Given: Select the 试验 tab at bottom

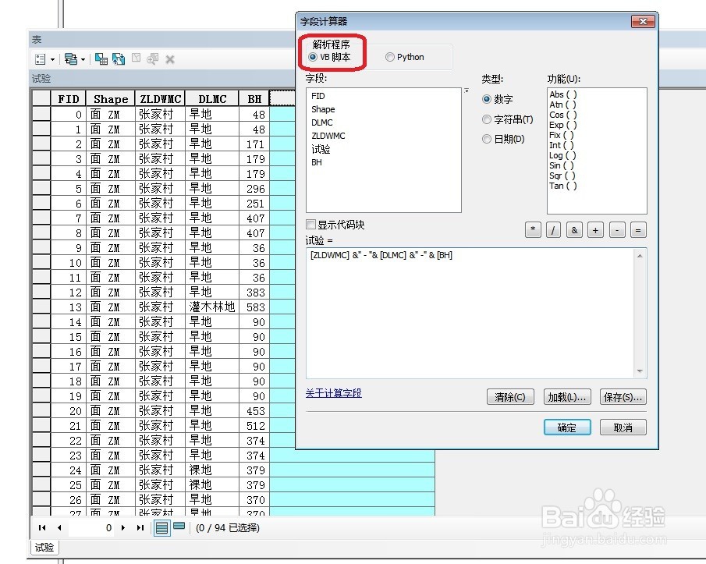Looking at the screenshot, I should coord(43,548).
